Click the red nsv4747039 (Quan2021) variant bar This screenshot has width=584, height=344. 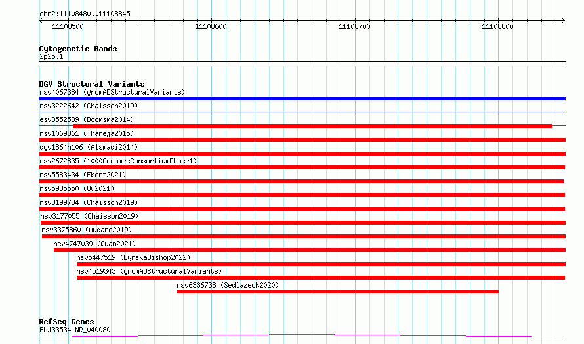coord(310,250)
